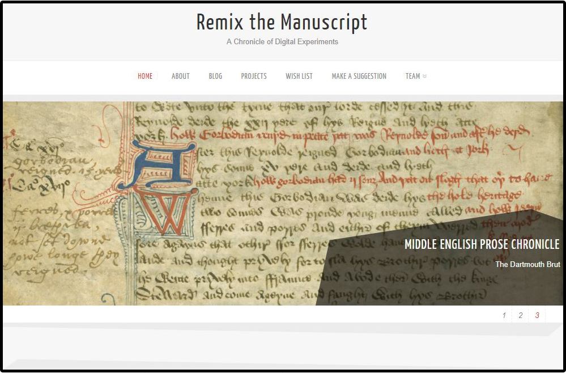Open the PROJECTS page
Screen dimensions: 566x373
253,76
